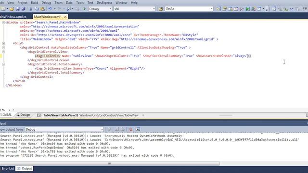Screen dimensions: 308x173
Task: Open the DevExpress menu
Action: coord(104,3)
